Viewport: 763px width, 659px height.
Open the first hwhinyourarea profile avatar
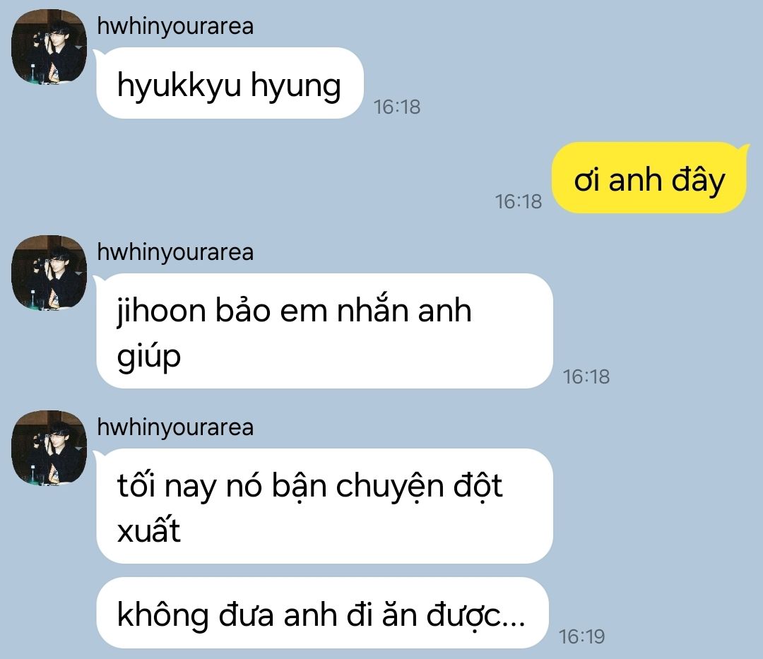click(x=49, y=47)
